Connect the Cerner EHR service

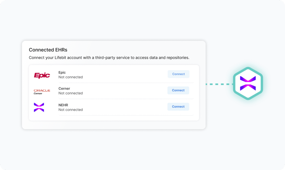pos(178,90)
